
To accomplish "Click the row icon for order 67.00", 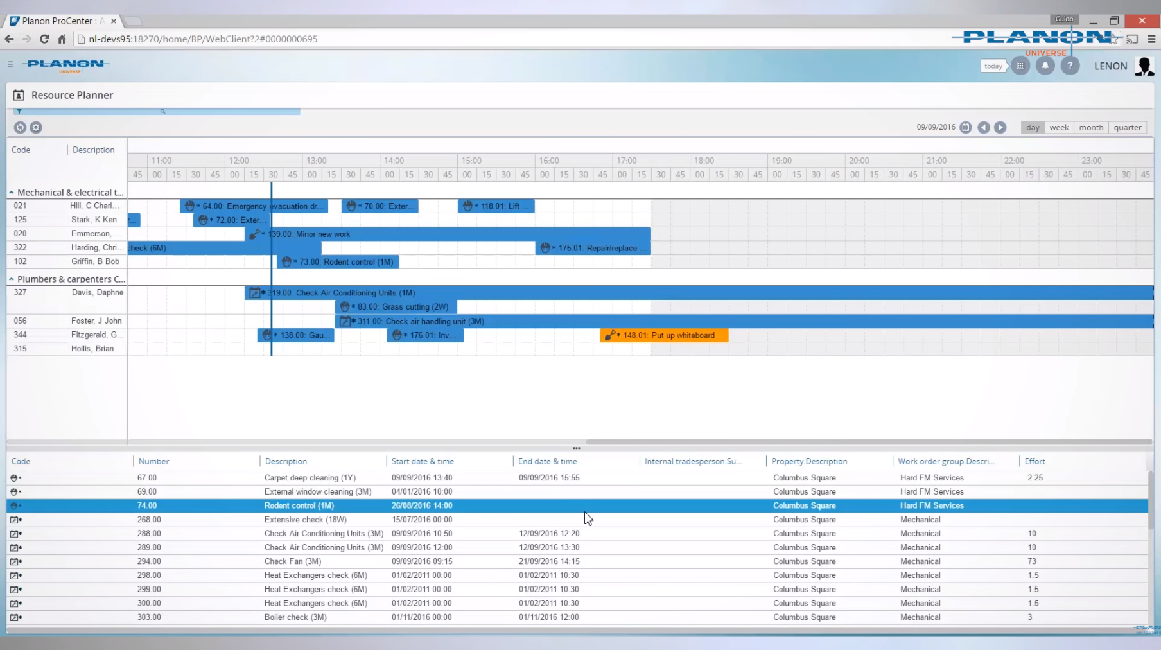I will [x=15, y=478].
